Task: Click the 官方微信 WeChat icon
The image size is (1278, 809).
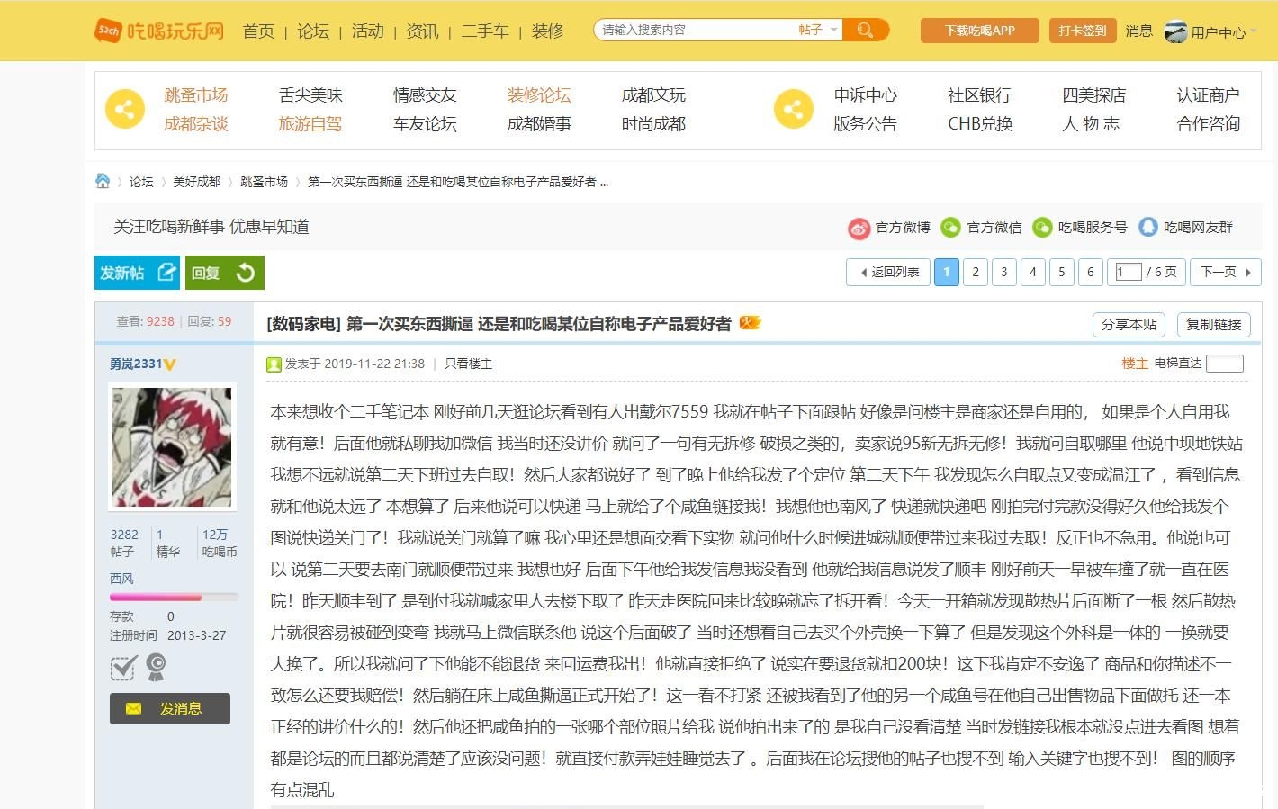Action: pos(950,228)
